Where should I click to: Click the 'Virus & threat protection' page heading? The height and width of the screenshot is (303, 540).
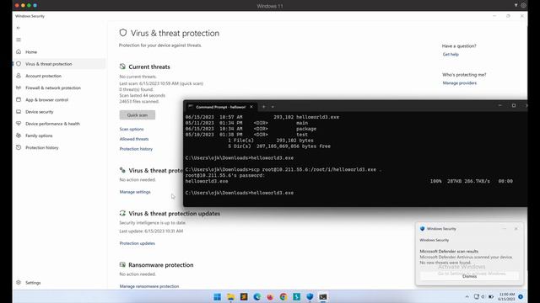(x=175, y=34)
